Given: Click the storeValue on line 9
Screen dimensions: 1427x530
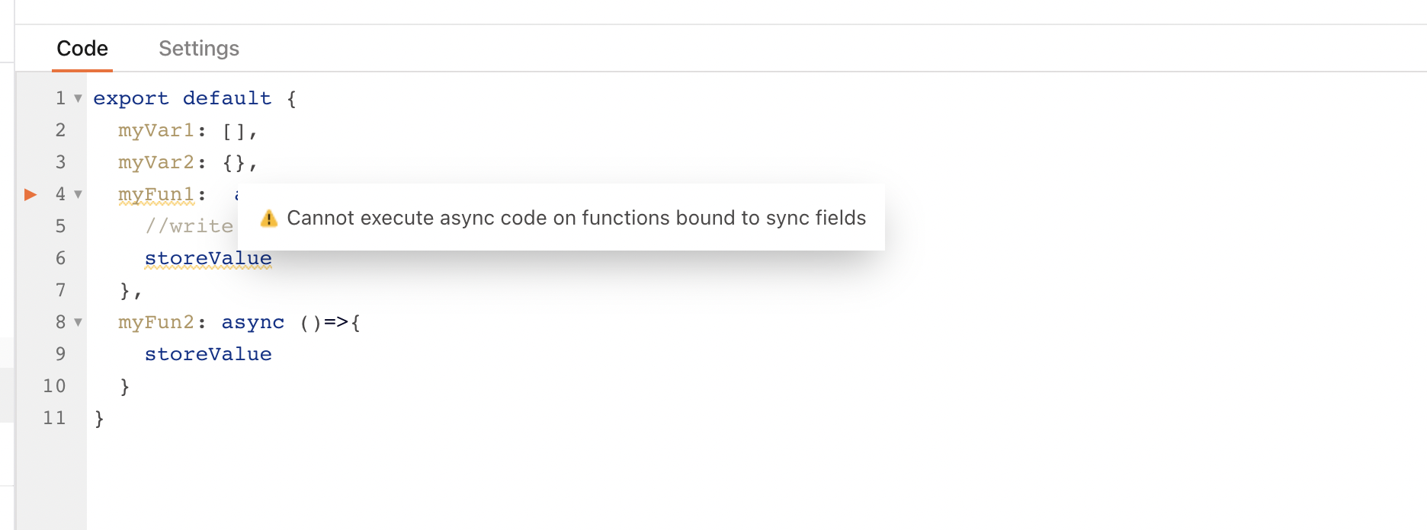Looking at the screenshot, I should click(208, 354).
